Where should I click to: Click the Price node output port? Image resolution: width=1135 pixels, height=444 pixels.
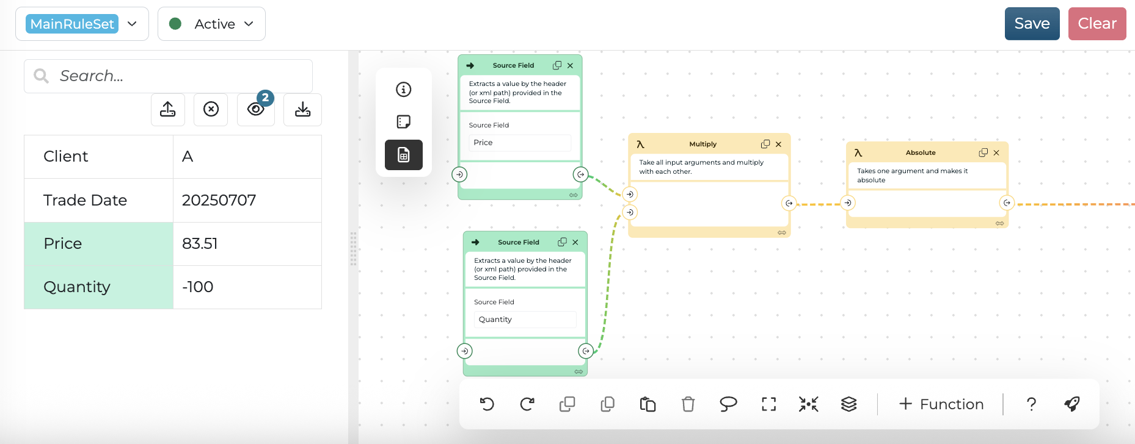pyautogui.click(x=581, y=174)
